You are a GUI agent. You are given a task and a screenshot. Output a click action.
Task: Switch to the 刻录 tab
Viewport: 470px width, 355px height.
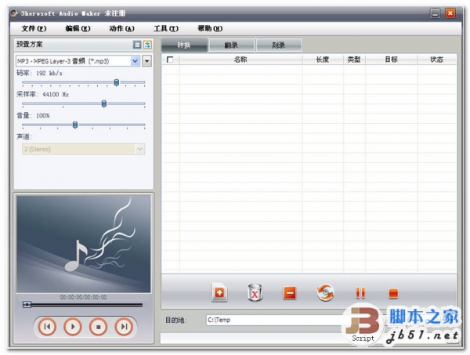pyautogui.click(x=279, y=45)
